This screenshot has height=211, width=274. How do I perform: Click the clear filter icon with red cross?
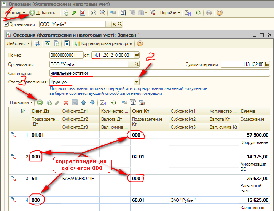tap(153, 13)
